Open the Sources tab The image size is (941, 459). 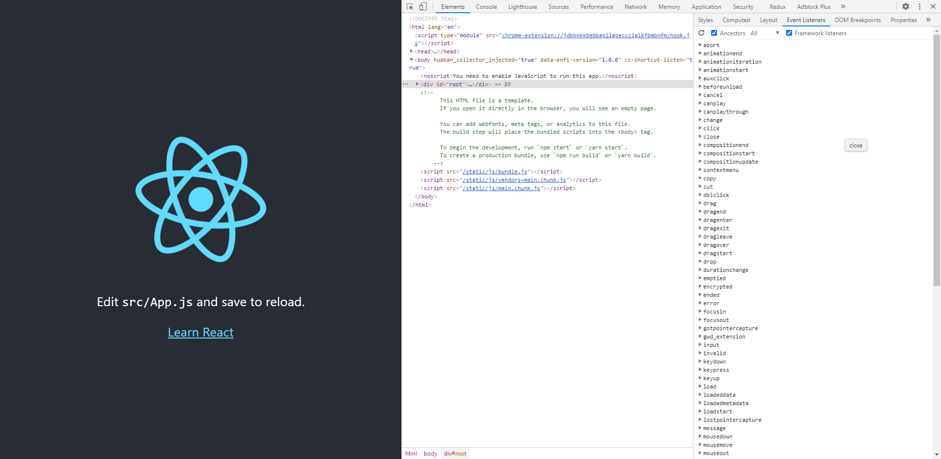pyautogui.click(x=559, y=7)
